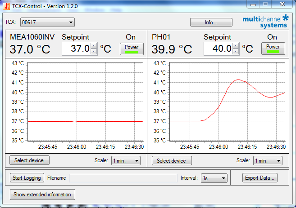Decrease MEA1060INV setpoint with down arrow
The height and width of the screenshot is (208, 296).
tap(94, 52)
